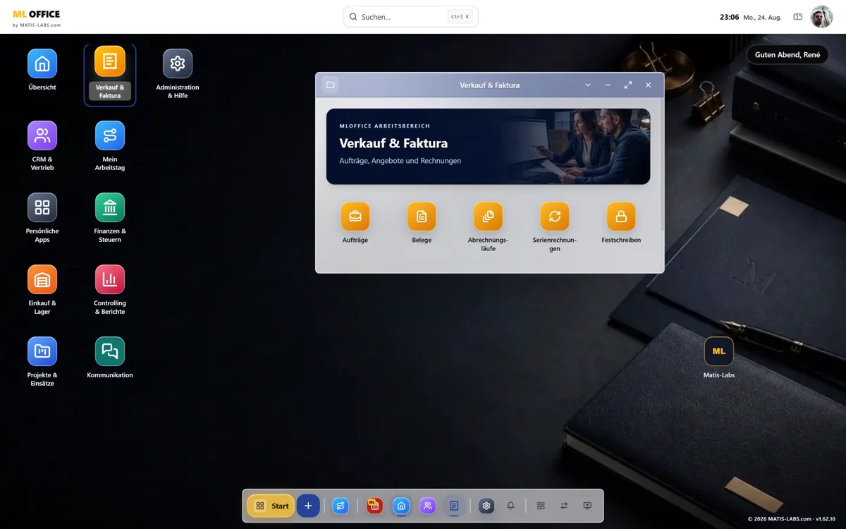Viewport: 846px width, 529px height.
Task: Open the purple people icon in dock
Action: [427, 506]
